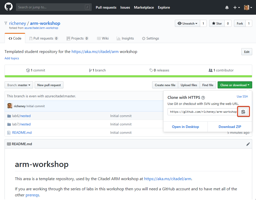Click Create new file

(x=165, y=85)
